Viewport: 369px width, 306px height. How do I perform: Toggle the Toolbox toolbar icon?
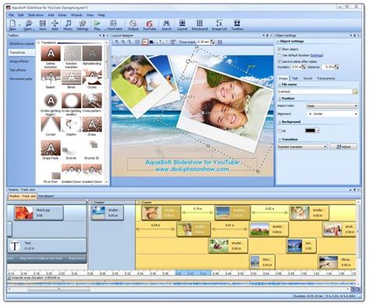(237, 25)
